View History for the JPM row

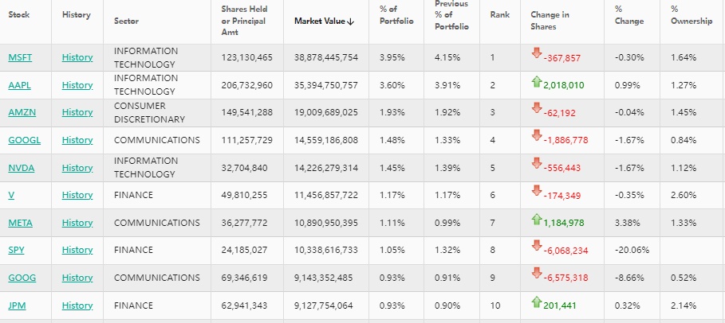tap(77, 305)
